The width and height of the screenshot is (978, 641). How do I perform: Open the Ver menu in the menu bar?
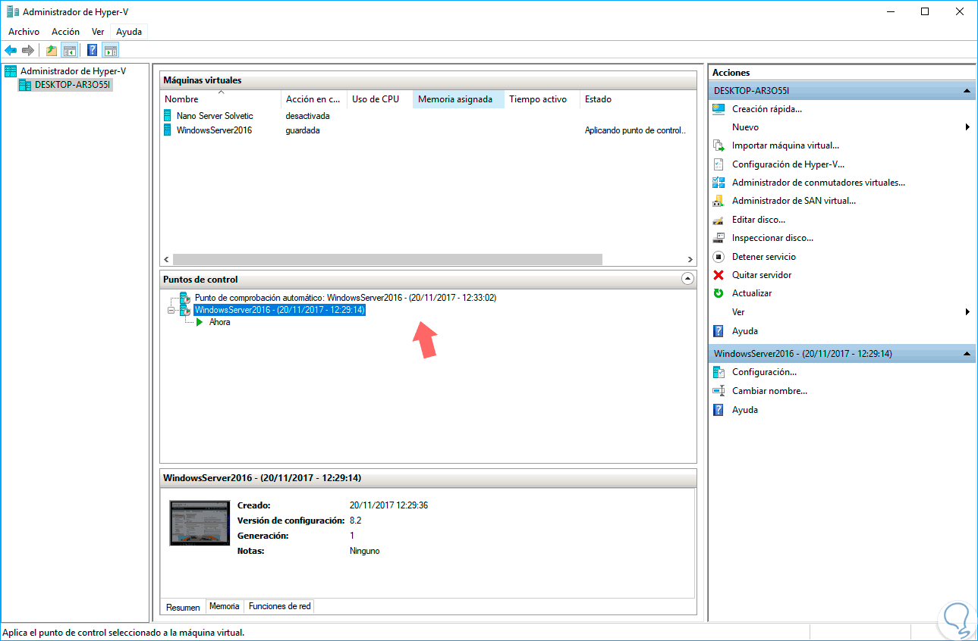point(98,32)
